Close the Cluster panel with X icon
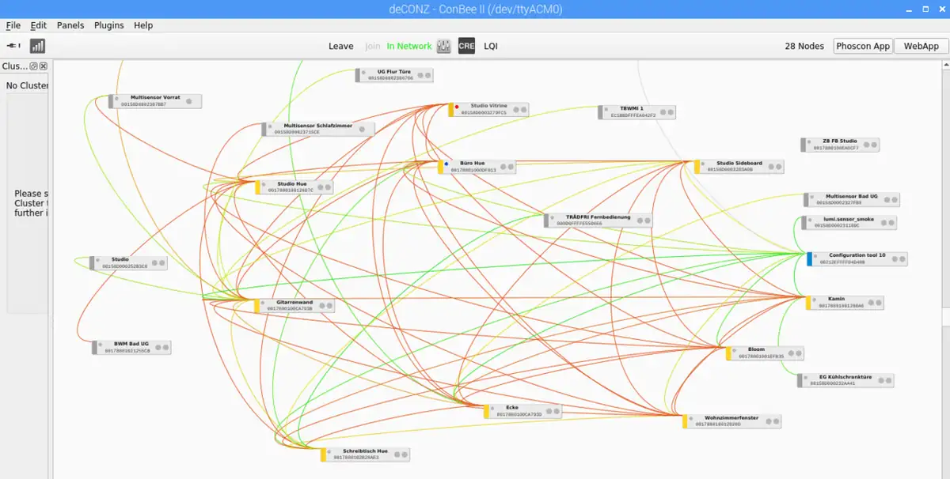 [44, 66]
